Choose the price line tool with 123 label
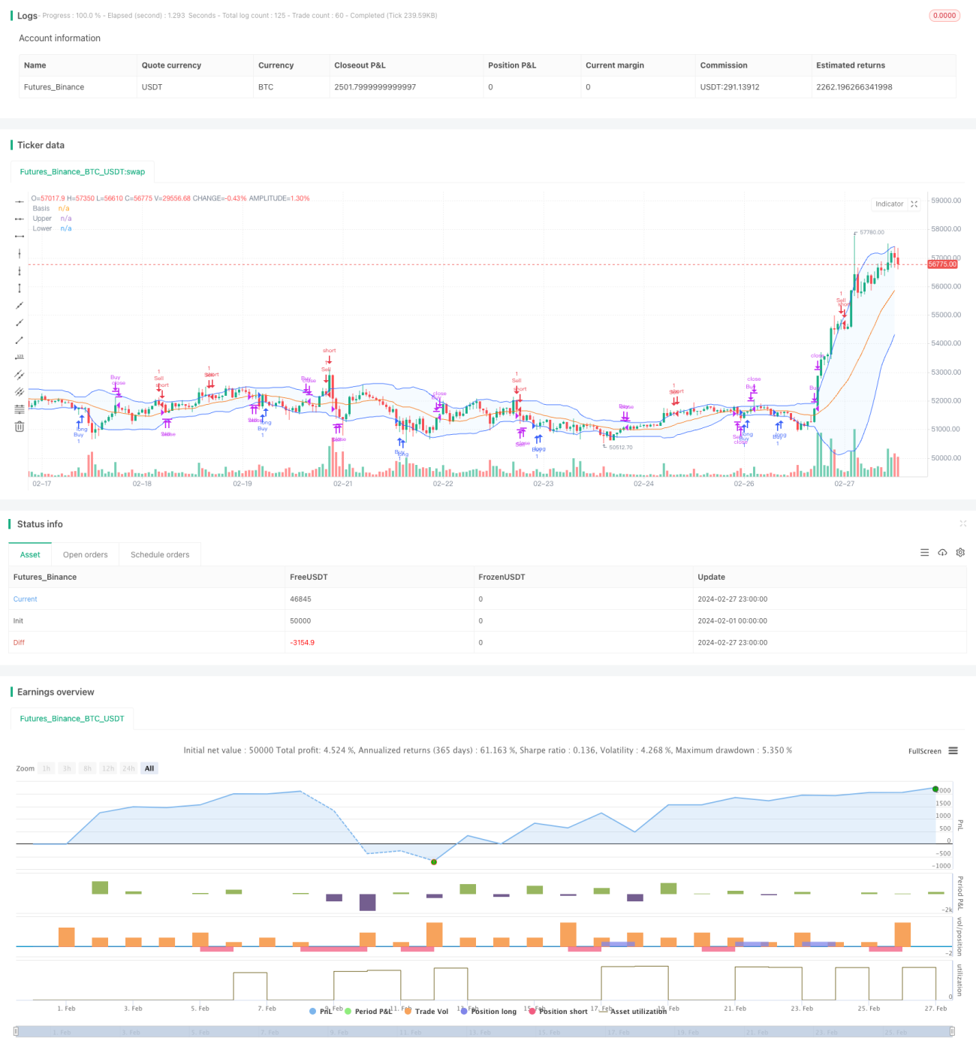The image size is (976, 1053). coord(20,357)
